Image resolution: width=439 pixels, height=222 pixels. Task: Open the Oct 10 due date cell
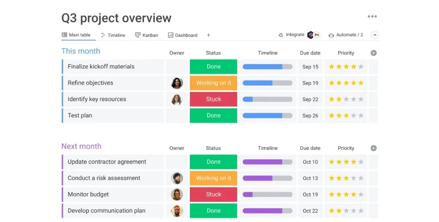pos(310,162)
